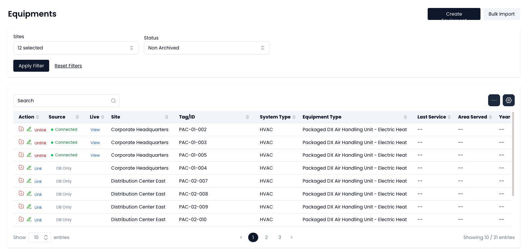Sort by System Type column arrows
528x249 pixels.
pos(294,117)
